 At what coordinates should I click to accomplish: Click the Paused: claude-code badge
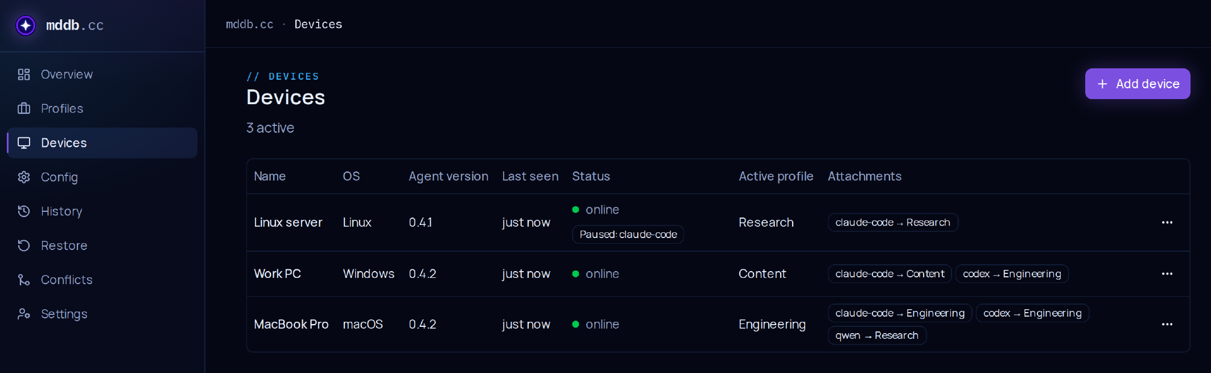(628, 235)
